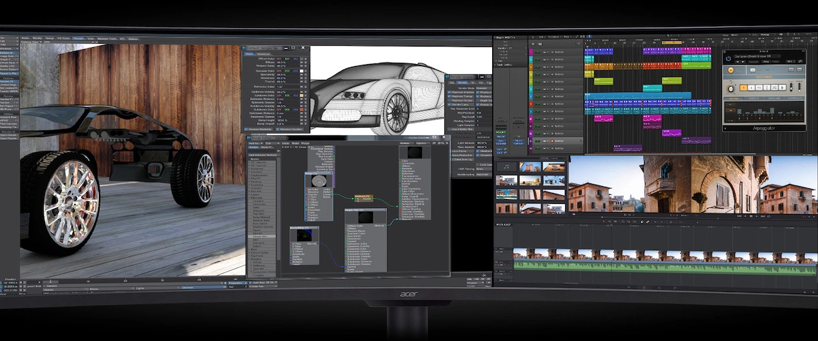Click the video viewer showing the building
The width and height of the screenshot is (818, 341).
point(693,185)
